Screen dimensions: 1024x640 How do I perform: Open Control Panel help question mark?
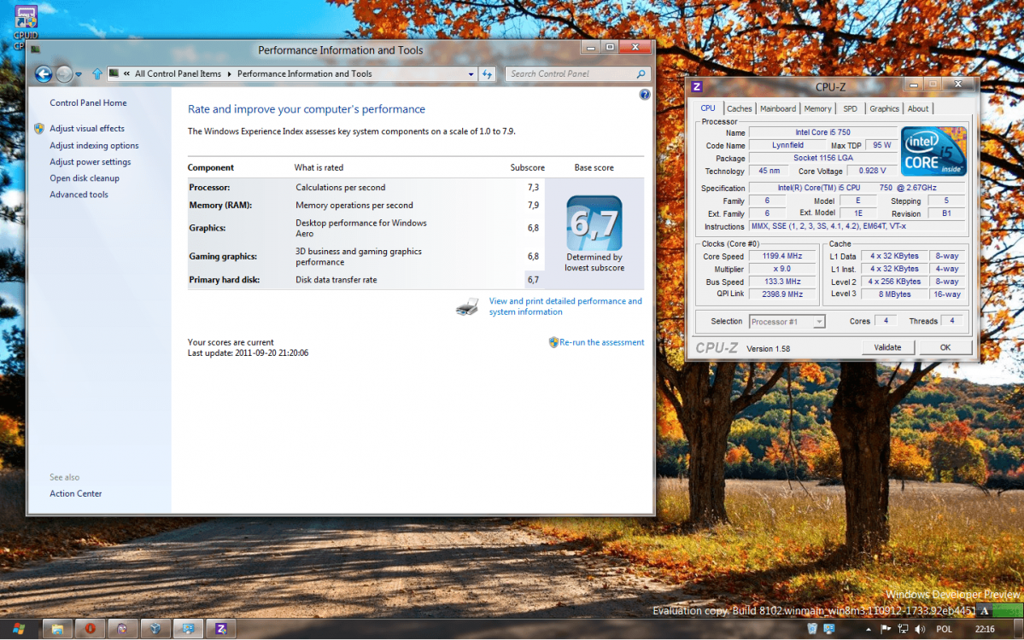[645, 95]
